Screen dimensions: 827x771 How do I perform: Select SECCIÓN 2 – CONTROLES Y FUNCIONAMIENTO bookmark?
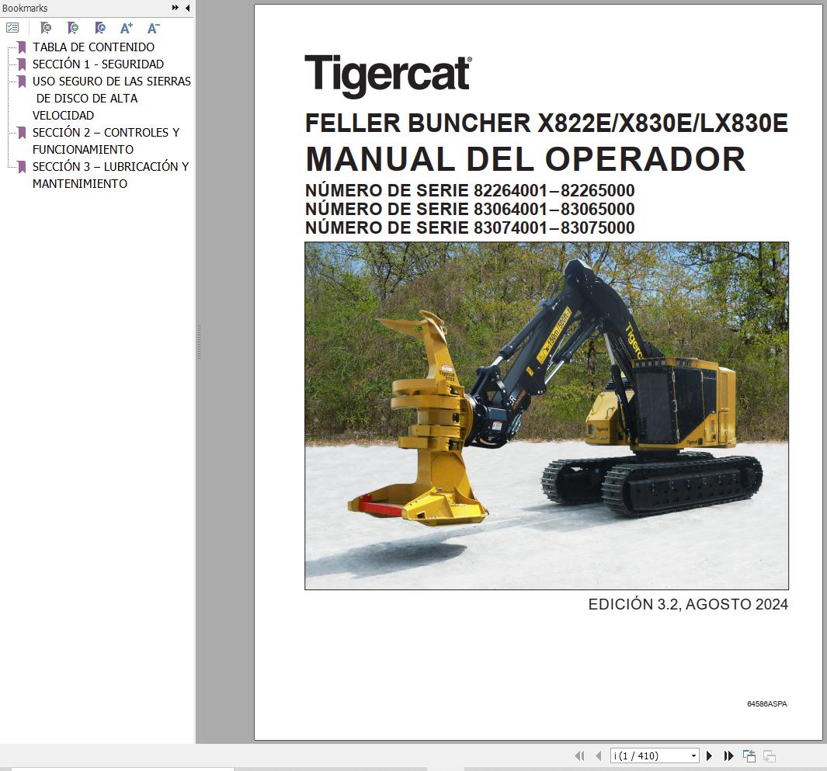105,132
